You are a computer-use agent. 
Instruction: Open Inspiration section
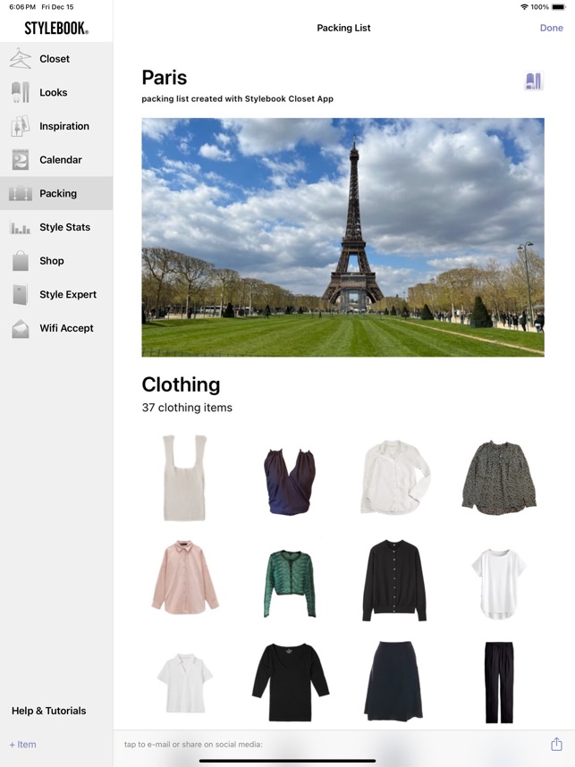pos(56,126)
